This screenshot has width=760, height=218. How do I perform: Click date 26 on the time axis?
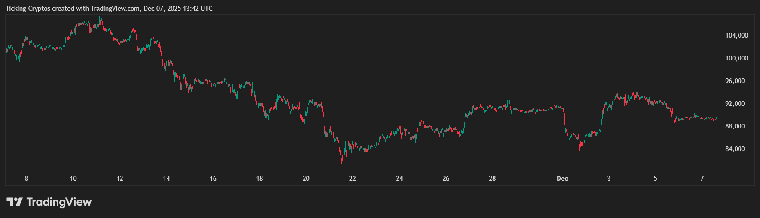tap(446, 179)
